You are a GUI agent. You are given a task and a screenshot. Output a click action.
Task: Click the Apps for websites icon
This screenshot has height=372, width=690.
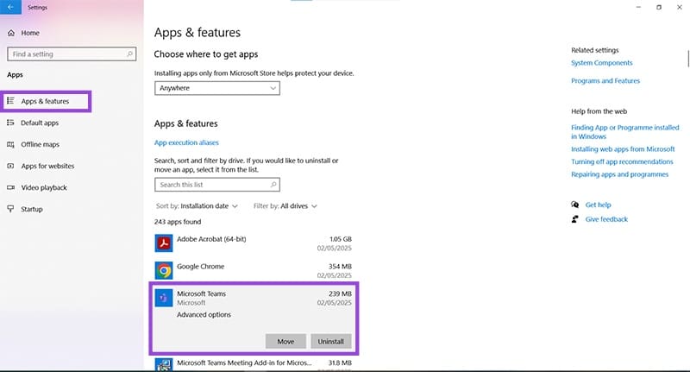click(x=10, y=166)
